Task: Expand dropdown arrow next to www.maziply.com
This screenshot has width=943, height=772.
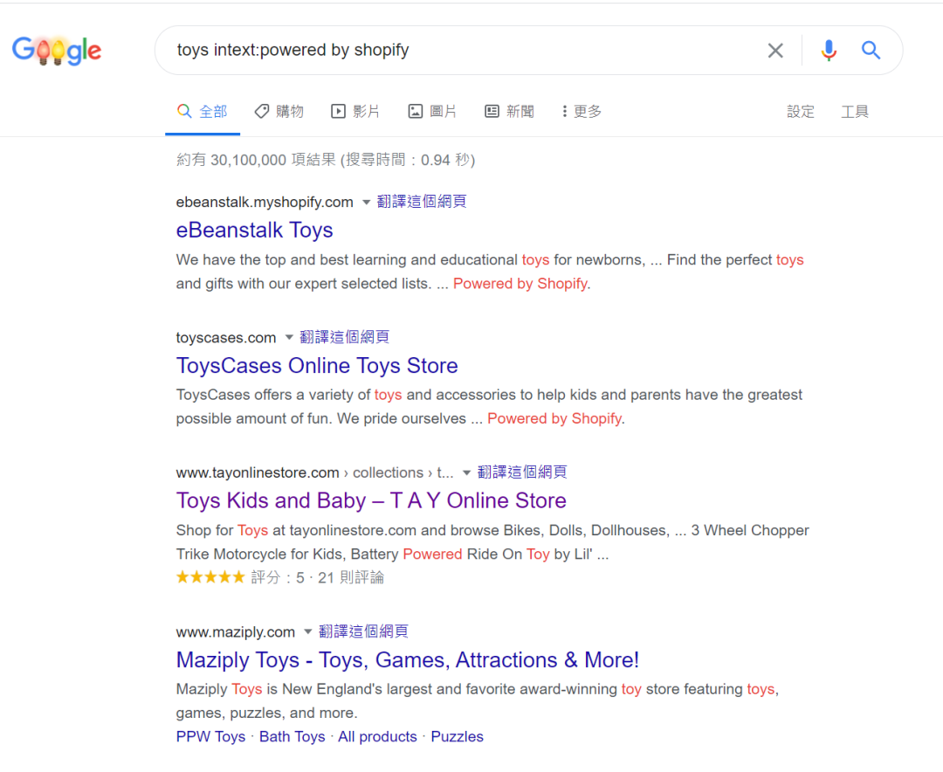Action: click(308, 632)
